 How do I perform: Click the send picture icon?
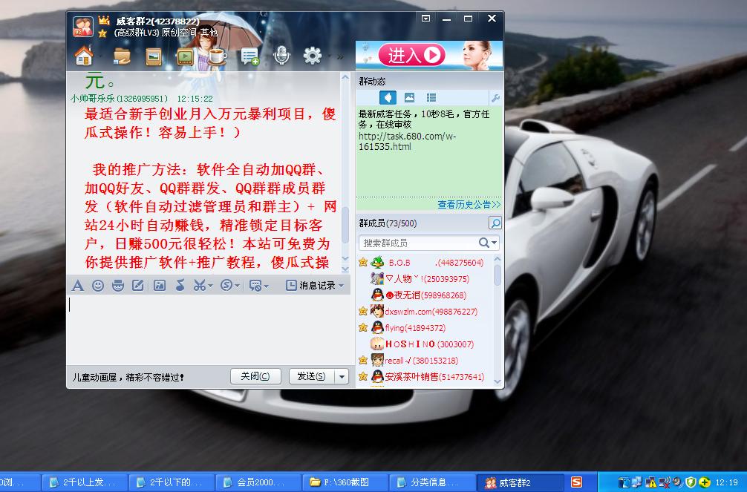tap(159, 285)
